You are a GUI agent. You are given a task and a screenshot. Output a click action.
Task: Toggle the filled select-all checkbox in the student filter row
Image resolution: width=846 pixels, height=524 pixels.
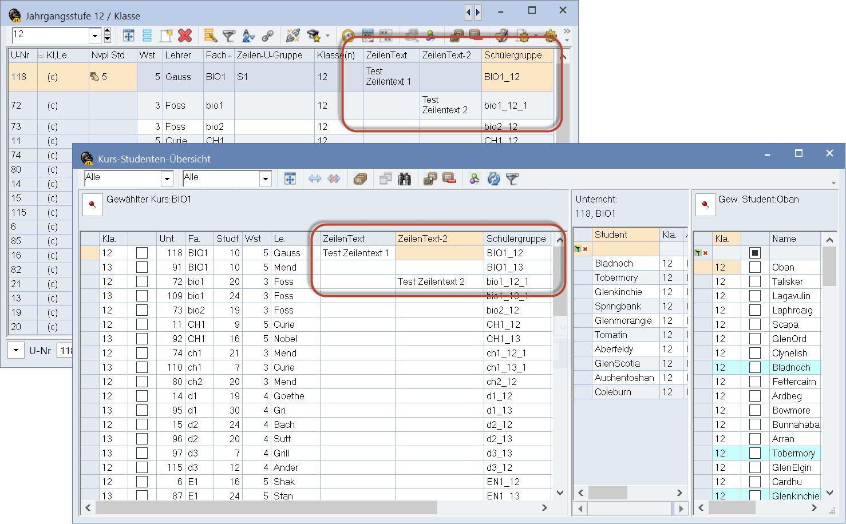755,253
